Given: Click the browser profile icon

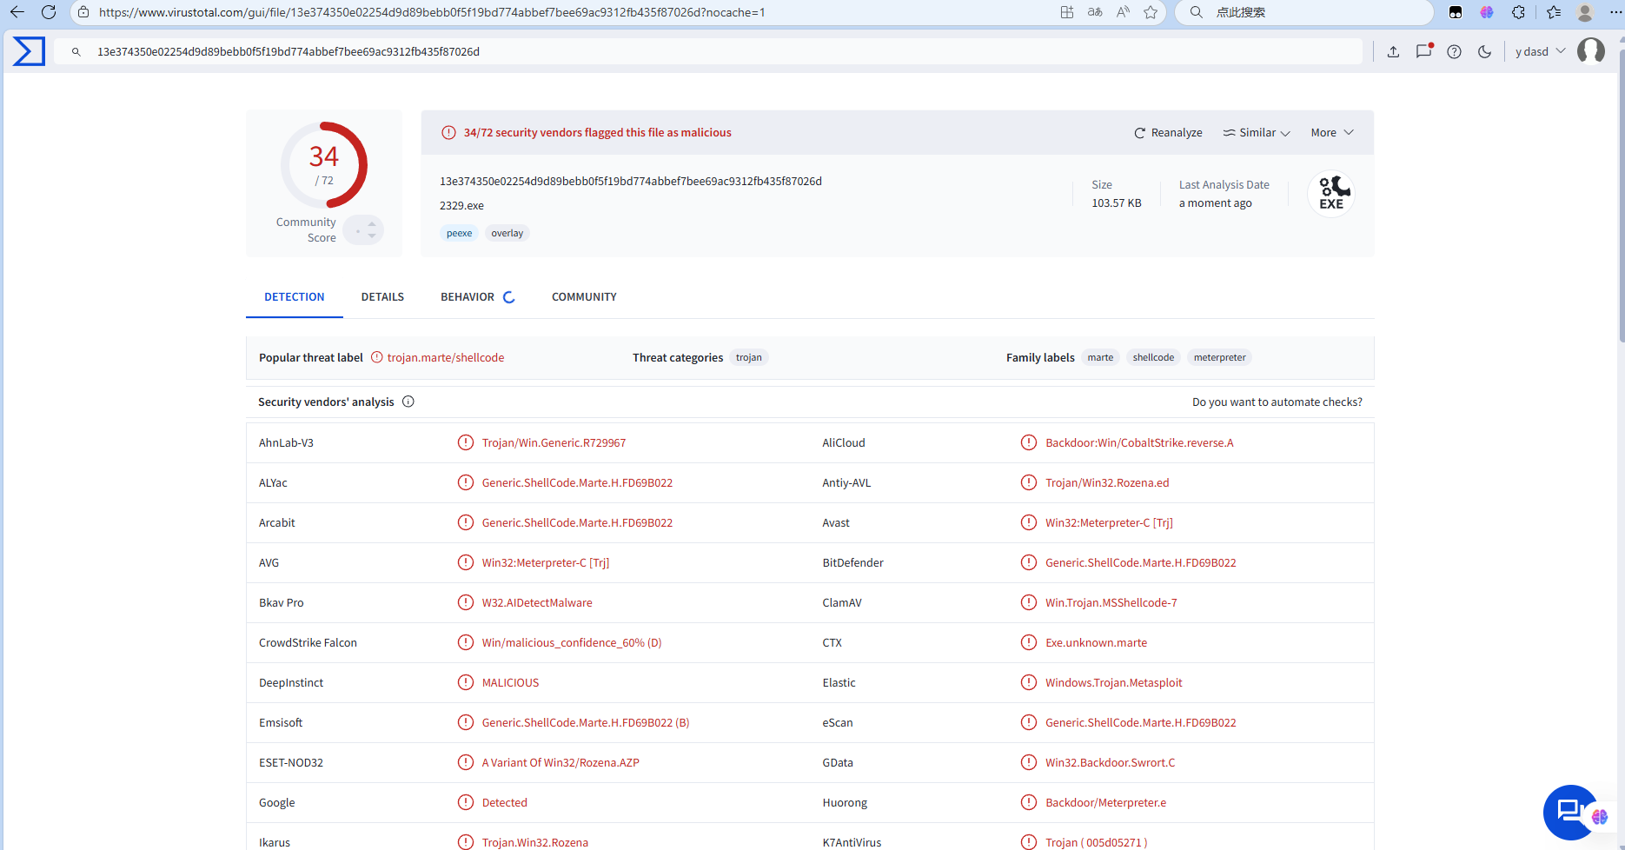Looking at the screenshot, I should tap(1585, 12).
